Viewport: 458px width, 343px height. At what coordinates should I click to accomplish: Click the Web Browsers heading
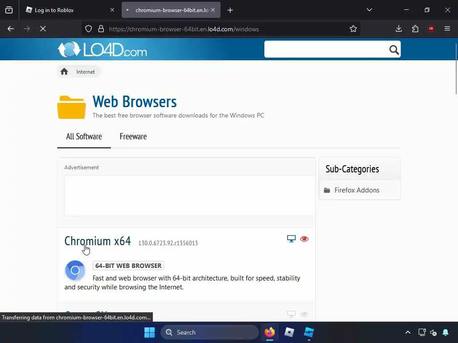[135, 101]
